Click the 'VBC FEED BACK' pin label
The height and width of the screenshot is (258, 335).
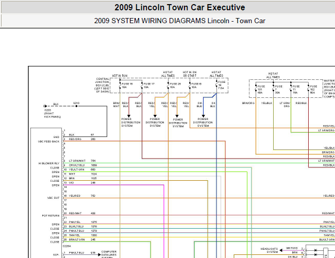point(49,142)
